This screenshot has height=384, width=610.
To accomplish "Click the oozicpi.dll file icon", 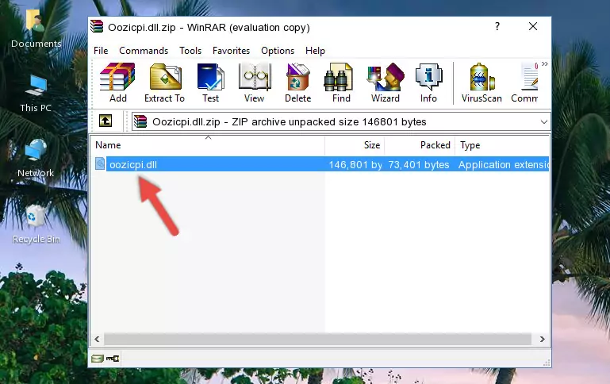I will tap(100, 164).
